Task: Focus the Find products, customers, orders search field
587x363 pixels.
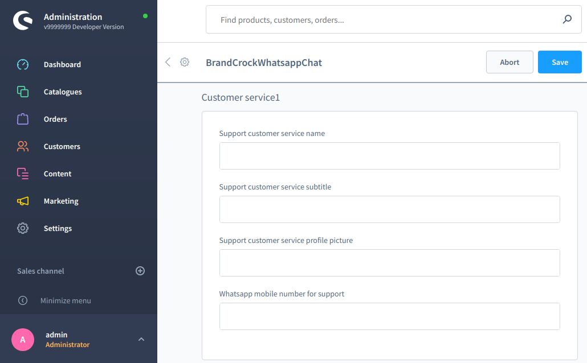Action: pyautogui.click(x=393, y=19)
